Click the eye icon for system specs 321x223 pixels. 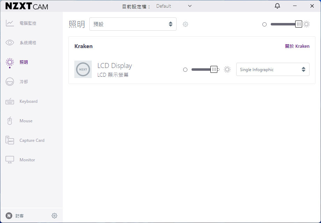[x=10, y=43]
